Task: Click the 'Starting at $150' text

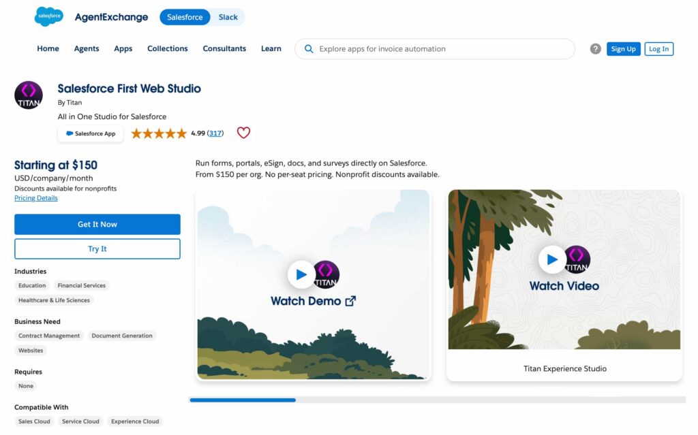Action: [x=56, y=165]
